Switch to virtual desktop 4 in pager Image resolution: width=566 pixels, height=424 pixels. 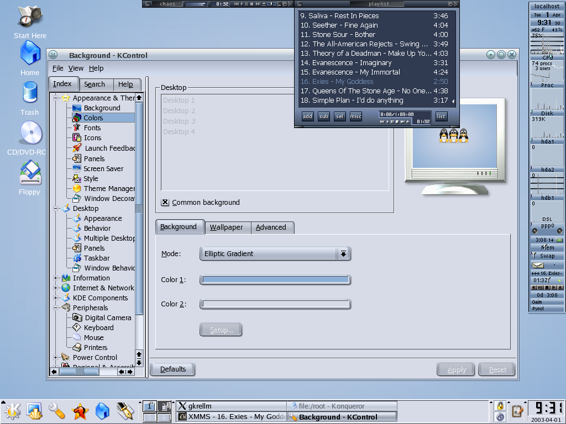[164, 417]
